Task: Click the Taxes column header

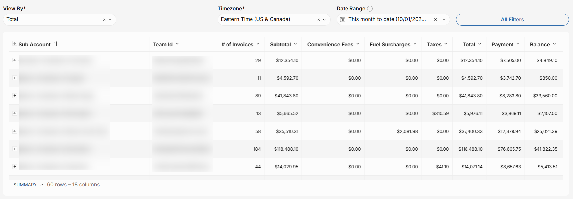Action: click(x=434, y=45)
